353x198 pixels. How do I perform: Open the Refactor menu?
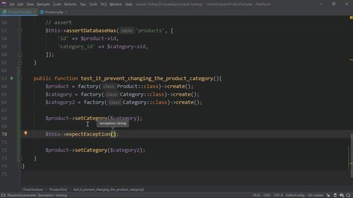coord(71,4)
